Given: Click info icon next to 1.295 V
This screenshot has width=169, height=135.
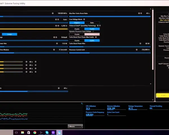Looking at the screenshot, I should click(x=56, y=26).
